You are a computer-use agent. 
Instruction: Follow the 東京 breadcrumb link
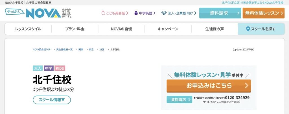(91, 50)
